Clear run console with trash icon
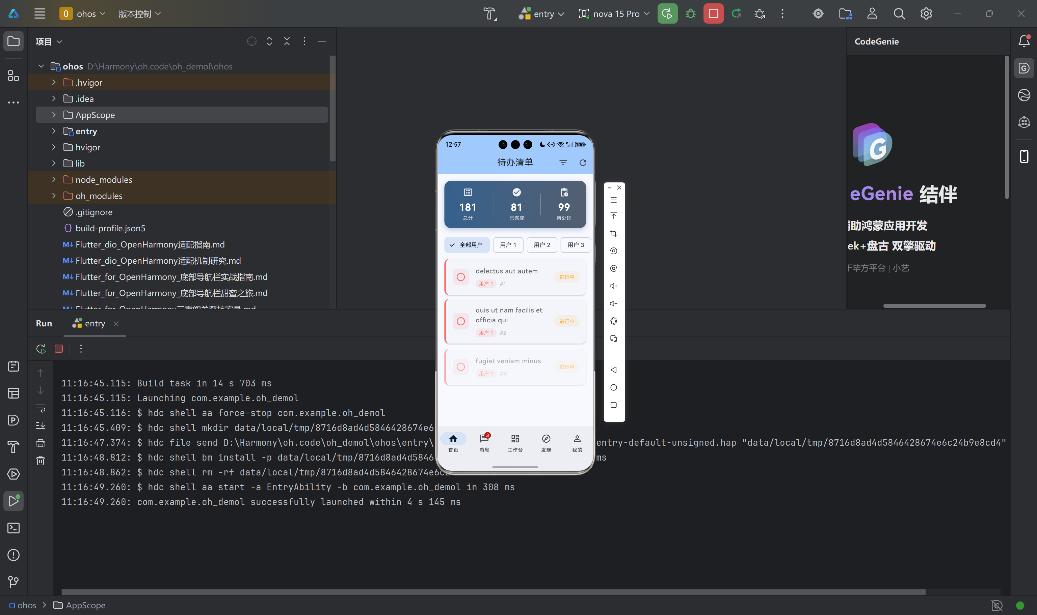 [x=40, y=461]
